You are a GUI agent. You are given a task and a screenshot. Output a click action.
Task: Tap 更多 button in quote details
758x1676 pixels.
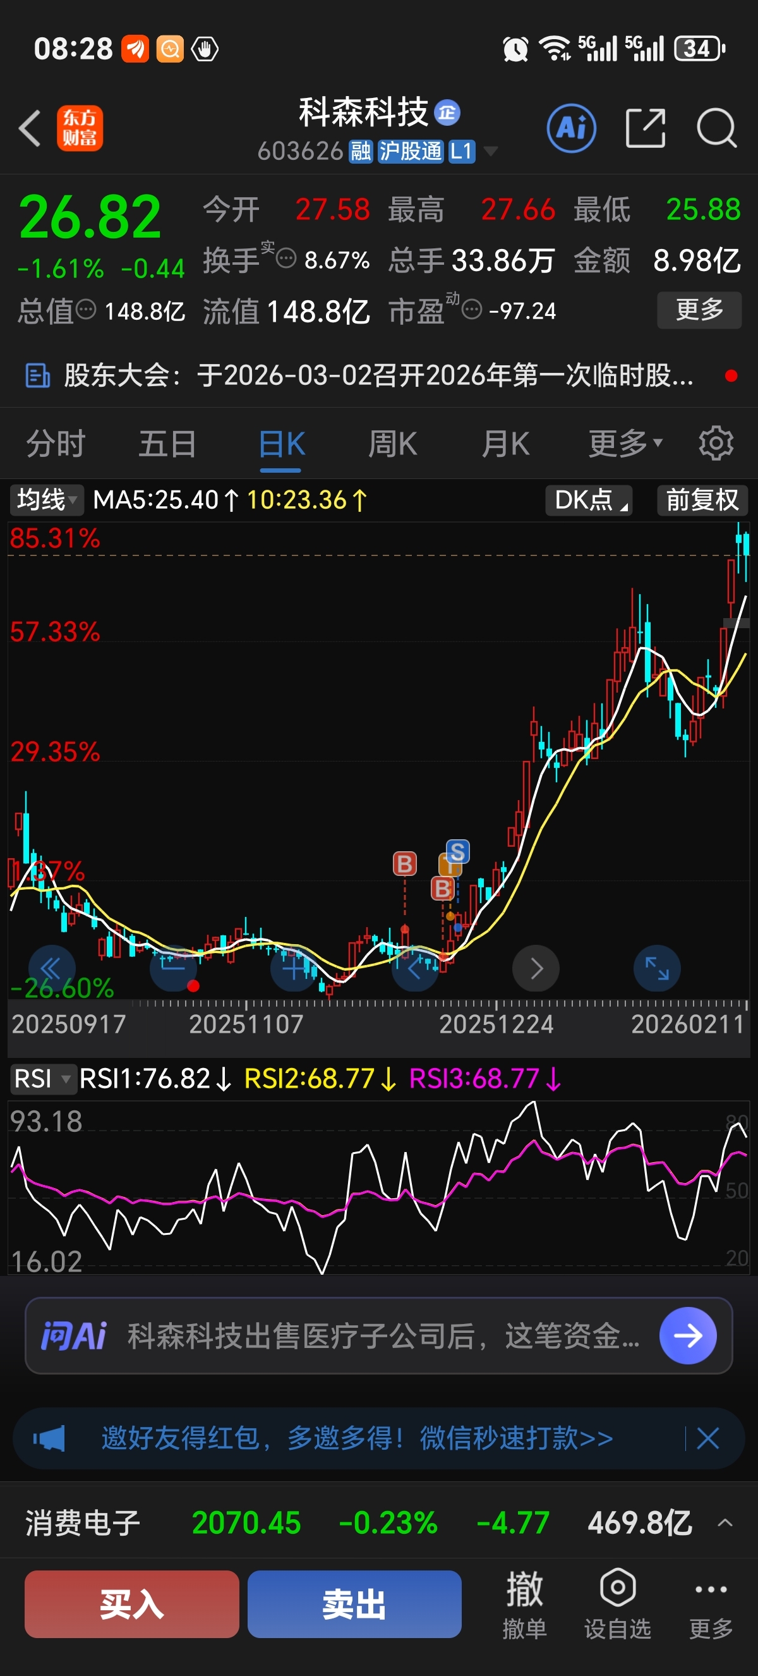click(x=699, y=310)
